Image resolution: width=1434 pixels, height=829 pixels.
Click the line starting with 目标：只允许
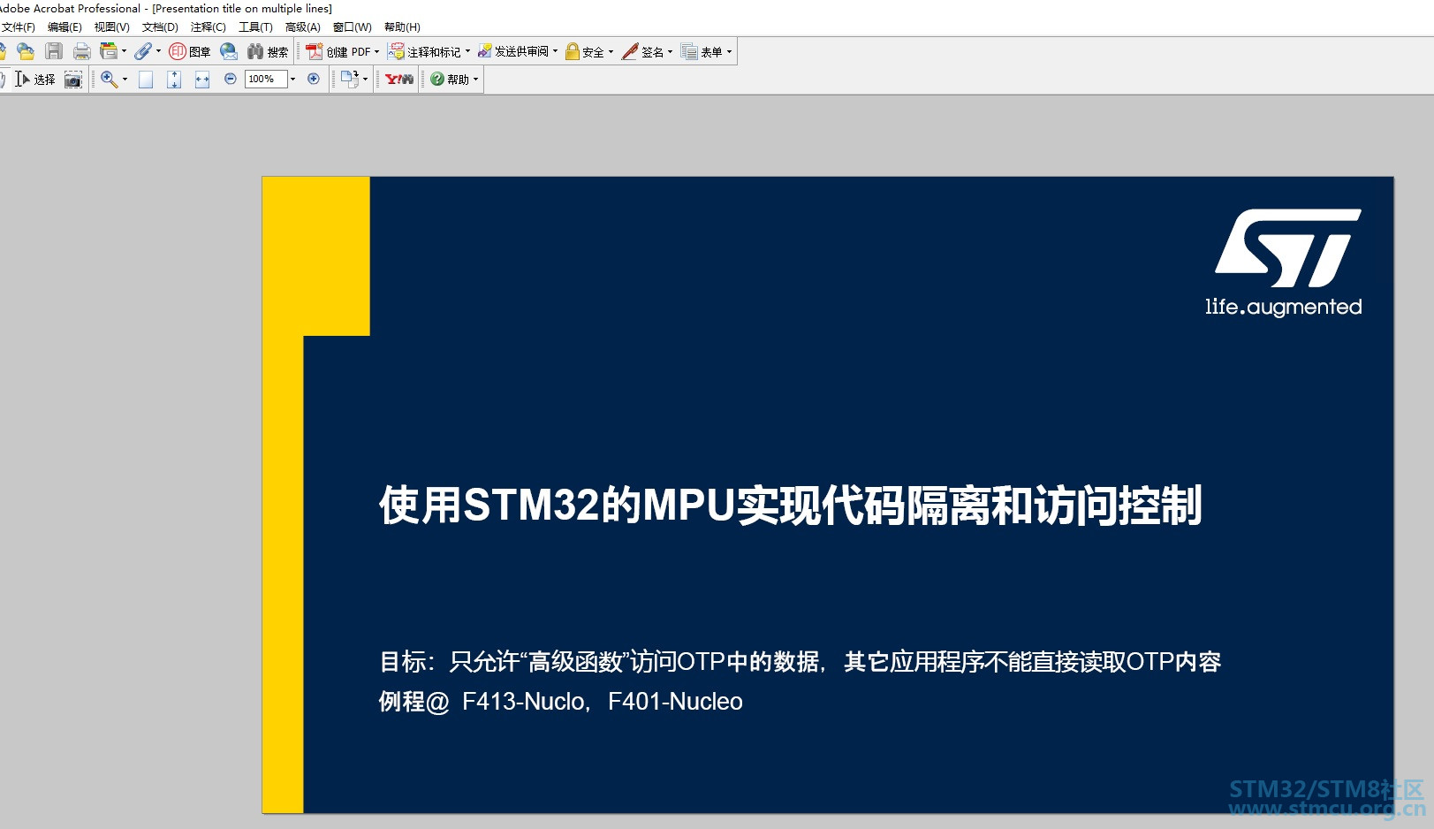click(x=800, y=662)
